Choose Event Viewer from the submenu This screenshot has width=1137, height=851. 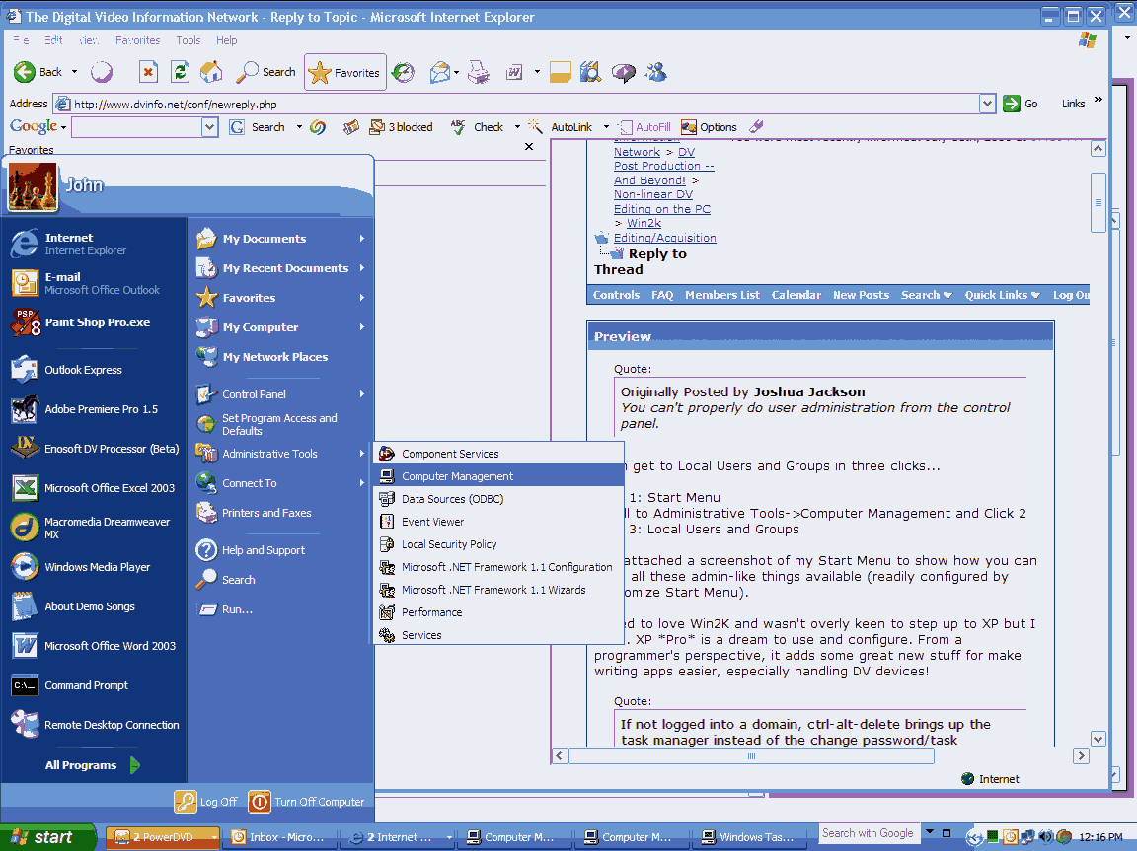coord(432,522)
